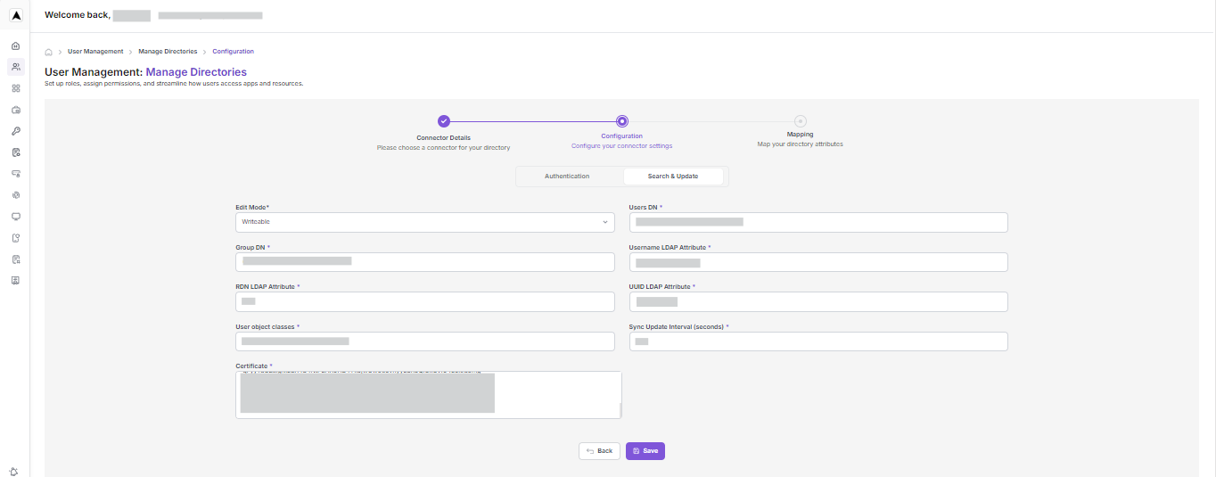Open the Edit Mode dropdown
Screen dimensions: 1216x477
tap(425, 222)
